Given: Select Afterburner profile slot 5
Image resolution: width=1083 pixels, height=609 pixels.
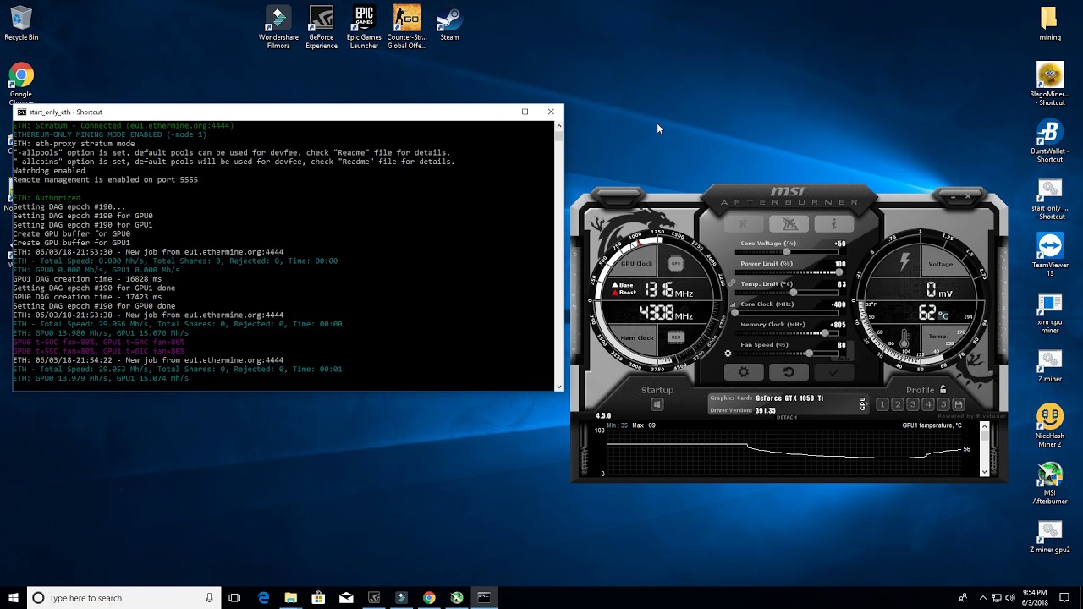Looking at the screenshot, I should click(943, 404).
